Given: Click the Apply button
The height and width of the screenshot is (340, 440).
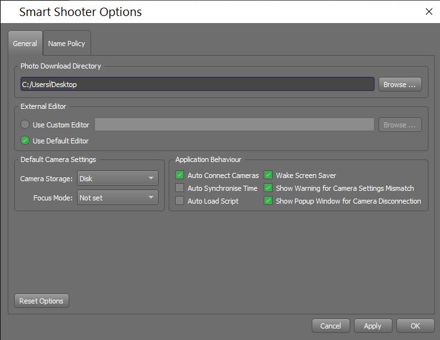Looking at the screenshot, I should point(373,326).
